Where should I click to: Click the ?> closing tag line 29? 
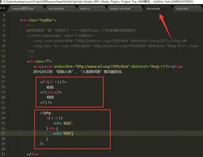(42, 144)
